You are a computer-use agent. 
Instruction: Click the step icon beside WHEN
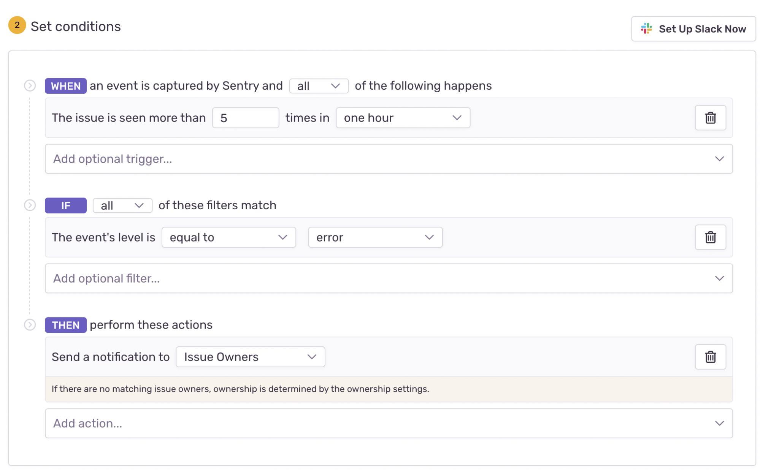[x=30, y=86]
